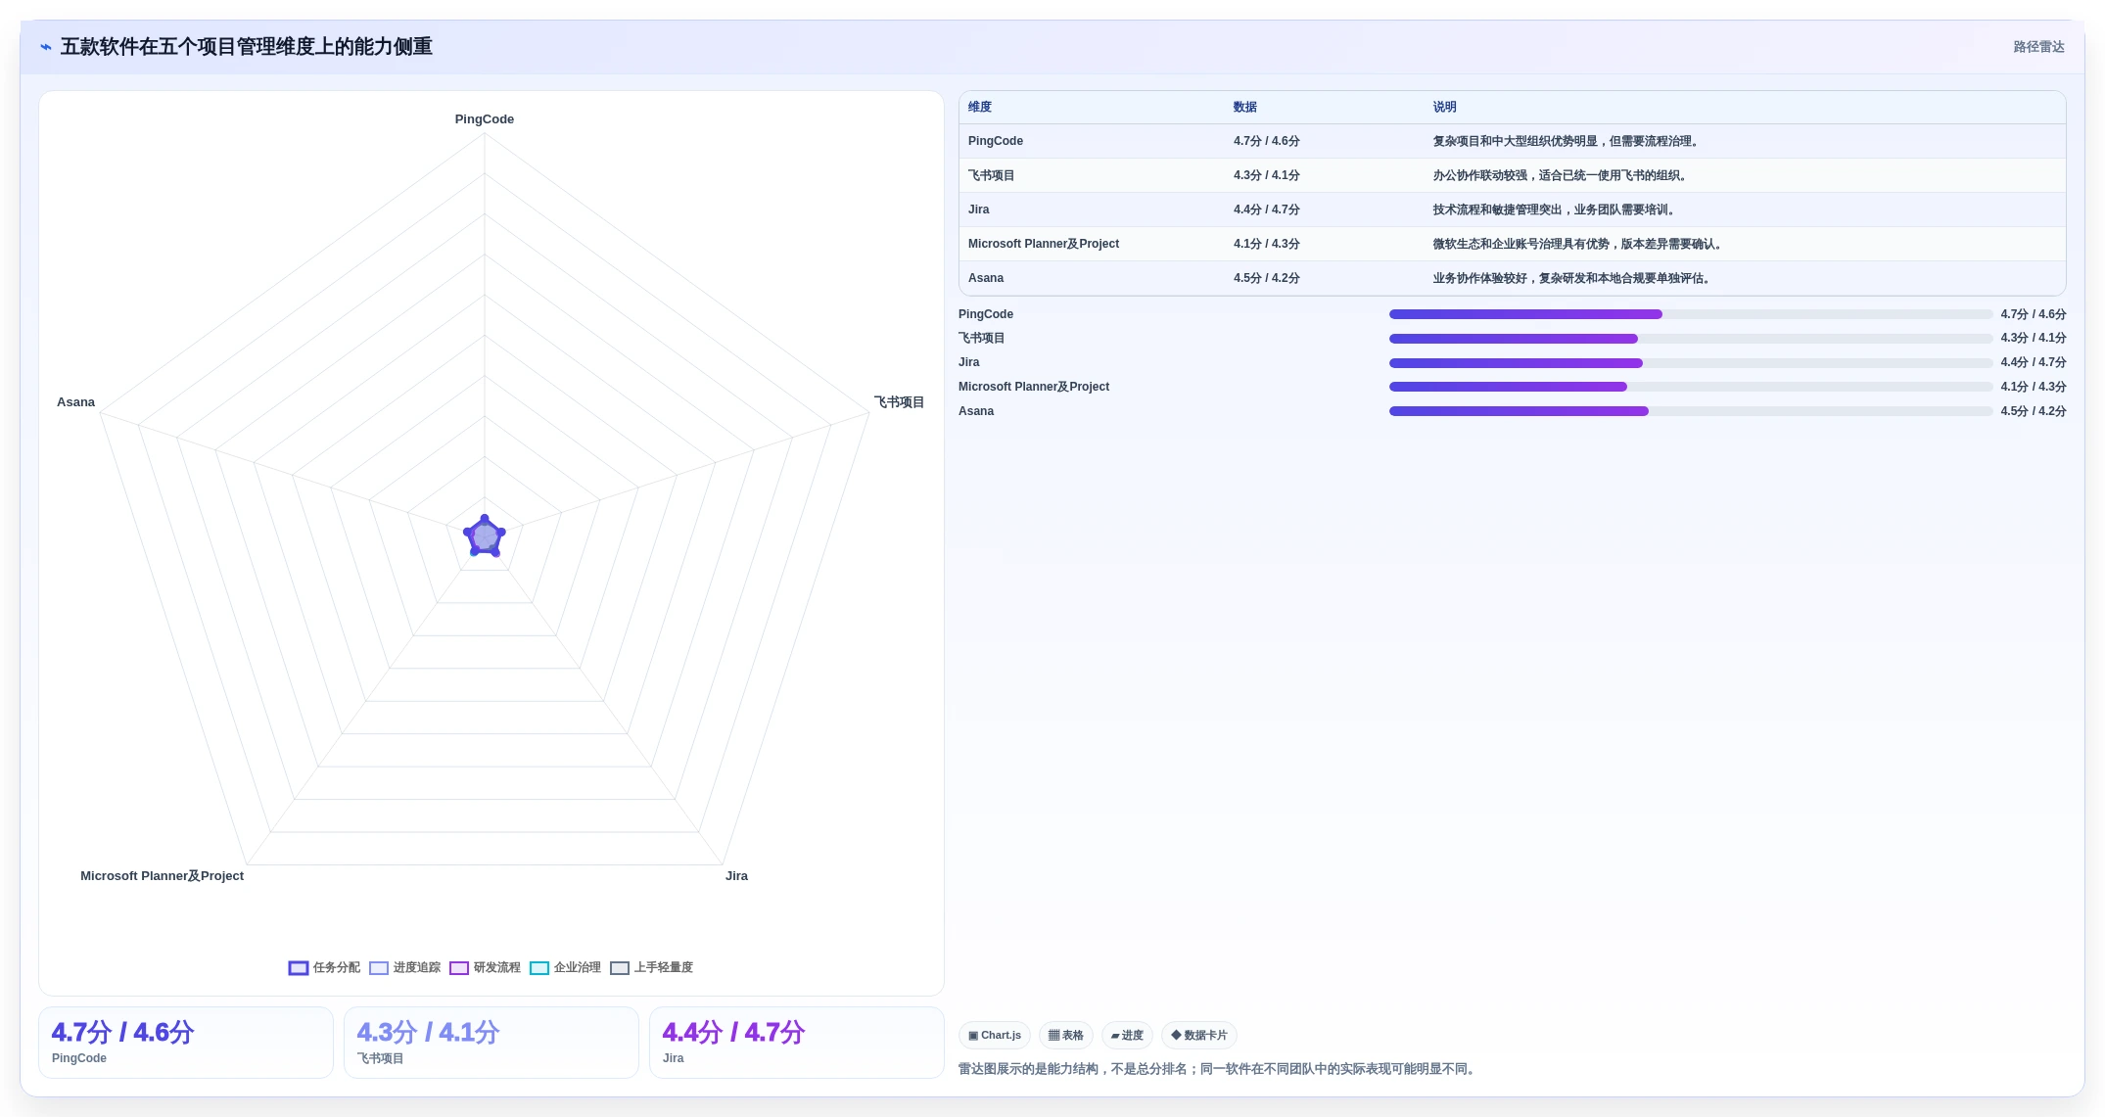
Task: Click the Microsoft Planner及Project radar axis label
Action: tap(163, 876)
